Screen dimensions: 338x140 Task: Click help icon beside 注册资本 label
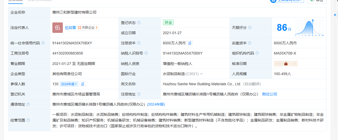coord(139,43)
